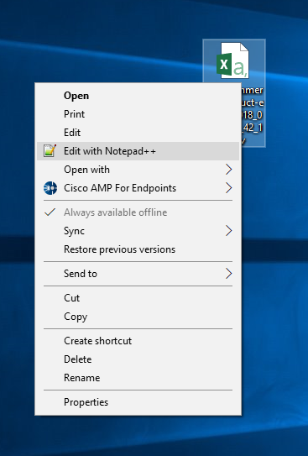Click the Notepad++ icon in context menu
The height and width of the screenshot is (456, 308).
[x=50, y=151]
